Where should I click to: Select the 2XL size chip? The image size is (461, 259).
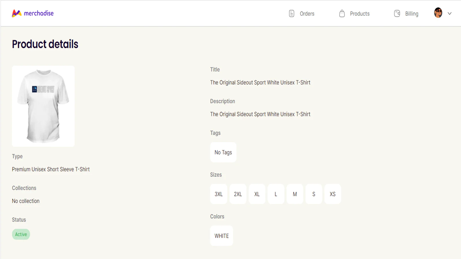pos(238,194)
